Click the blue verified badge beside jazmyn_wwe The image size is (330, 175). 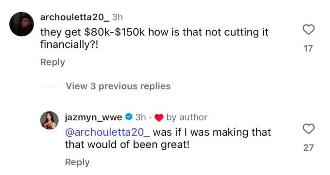coord(128,117)
